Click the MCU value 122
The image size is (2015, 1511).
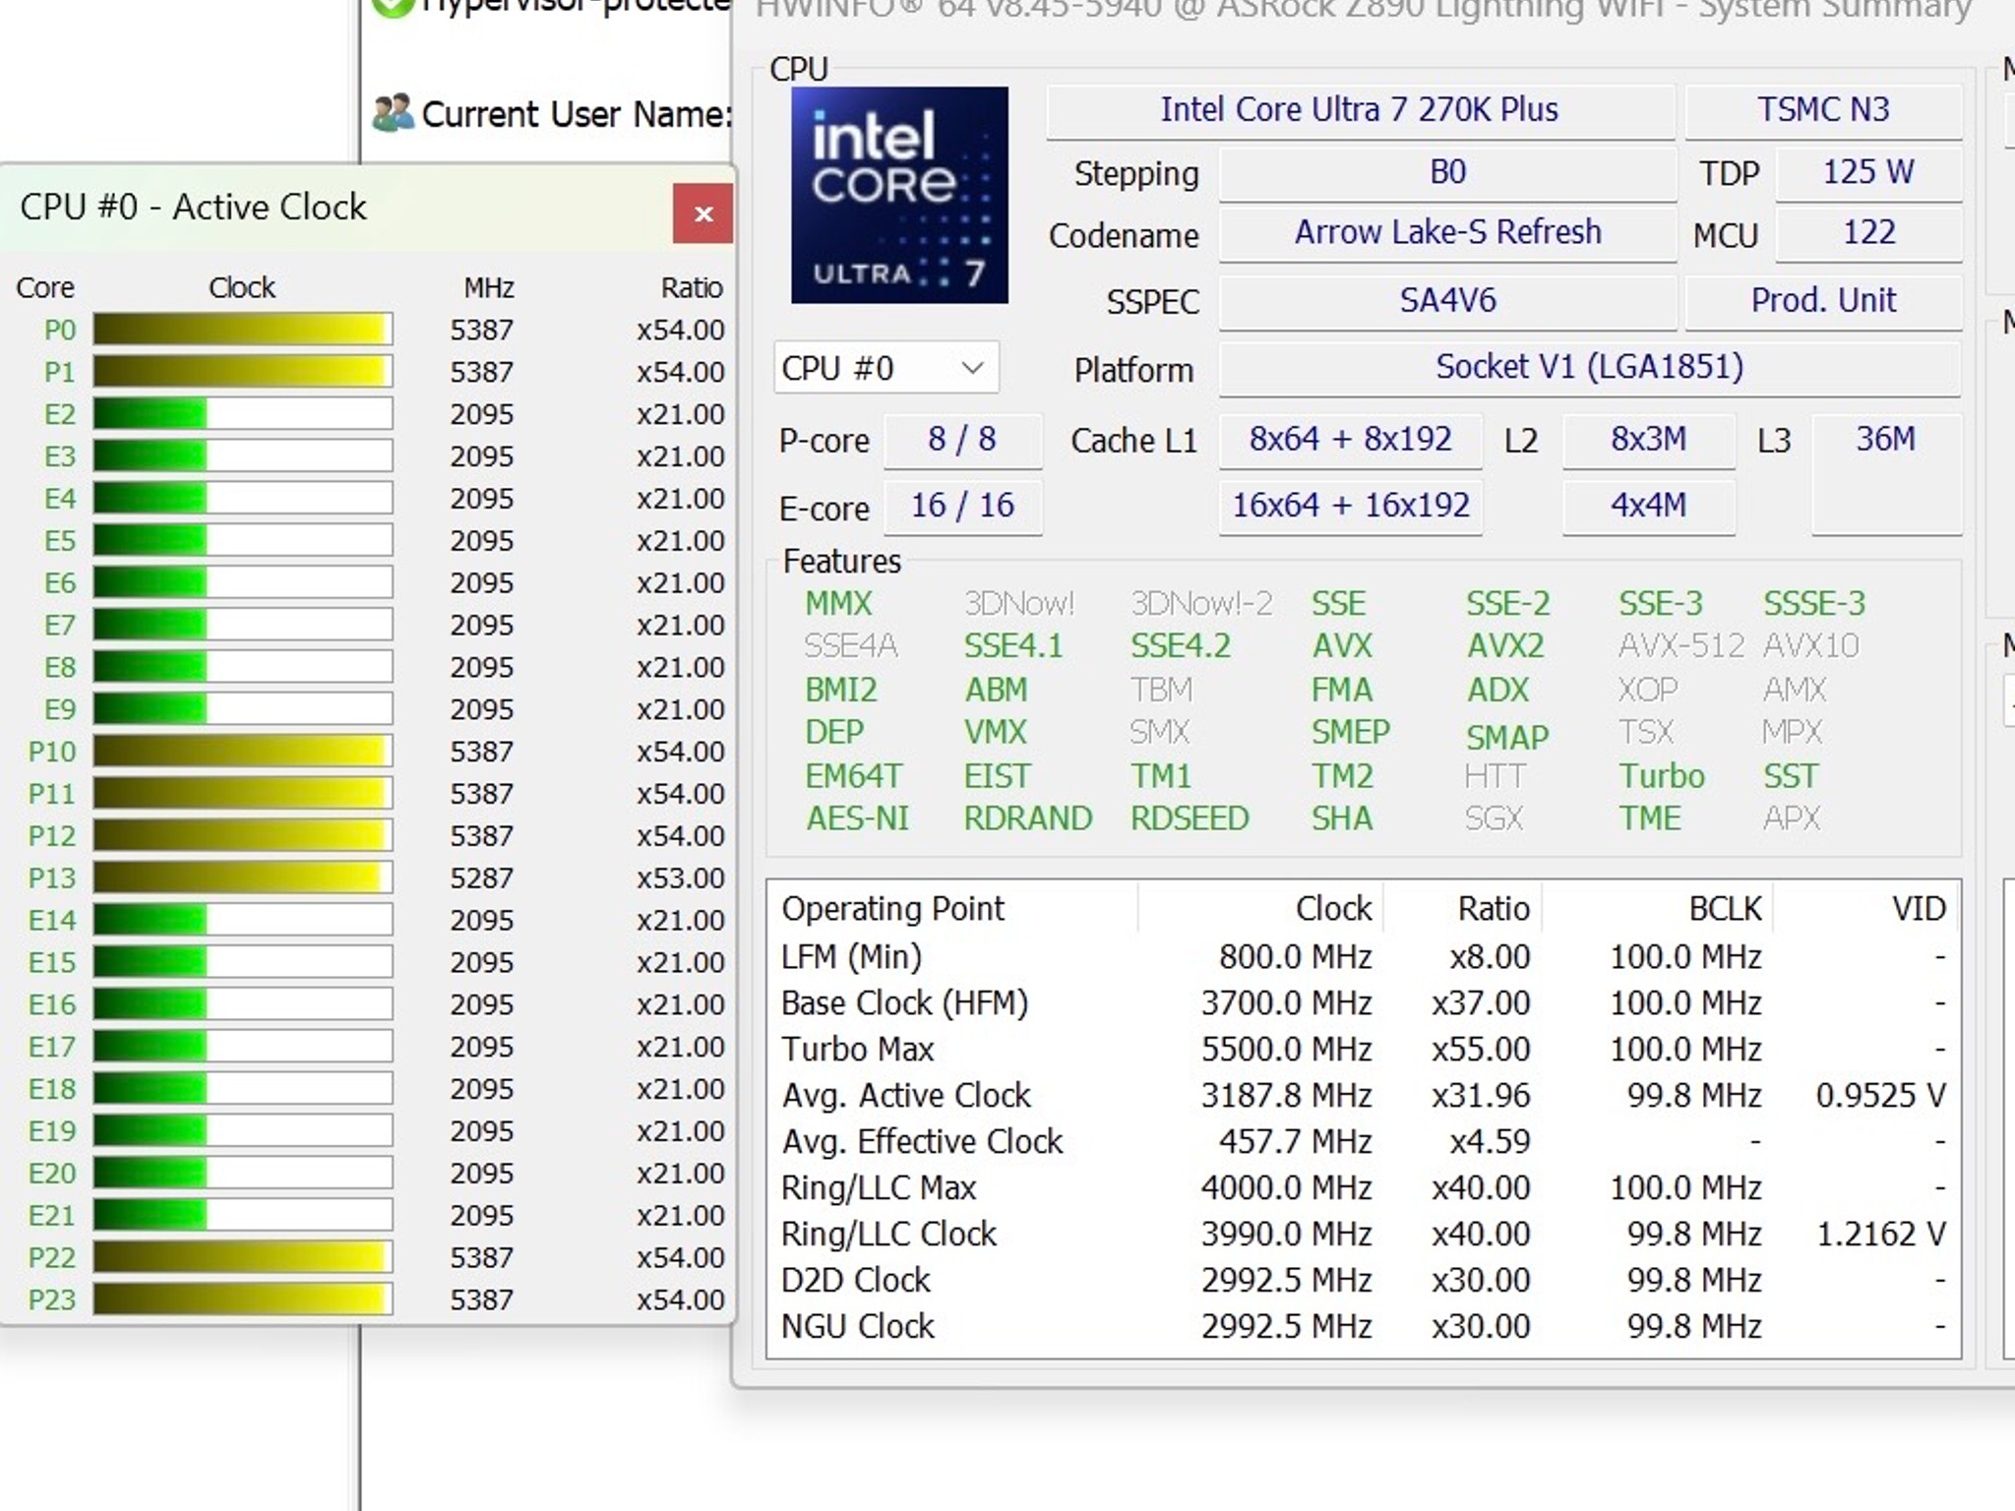[x=1868, y=233]
